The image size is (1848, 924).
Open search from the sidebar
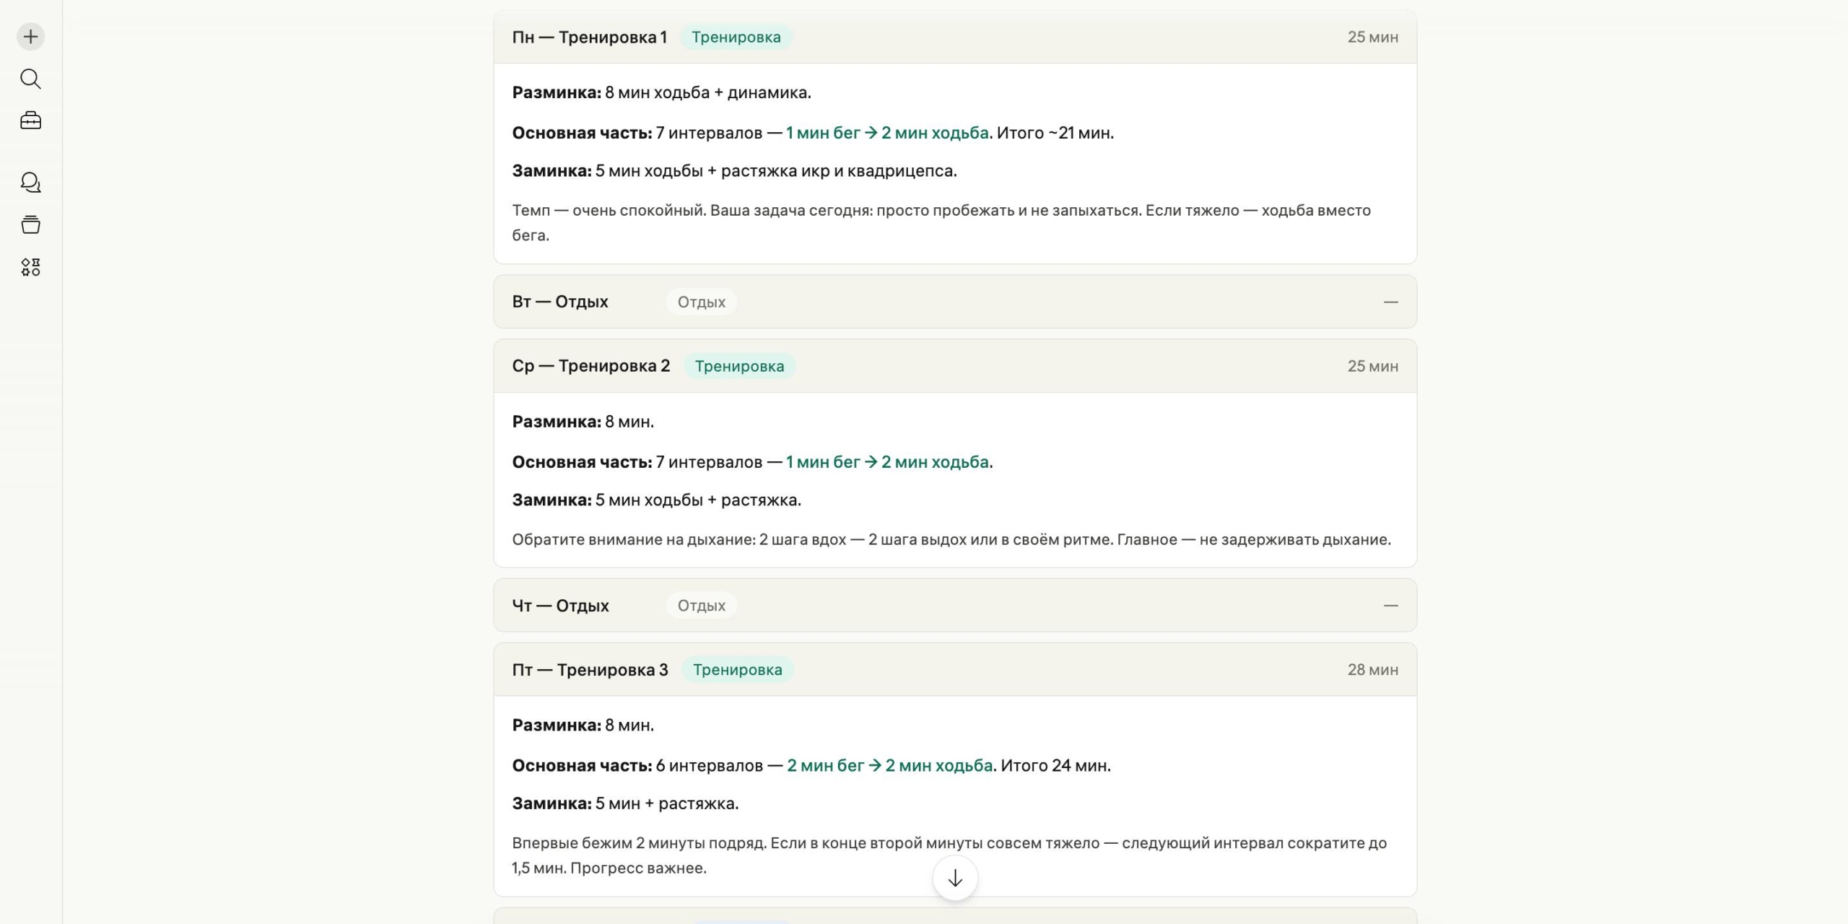tap(30, 79)
